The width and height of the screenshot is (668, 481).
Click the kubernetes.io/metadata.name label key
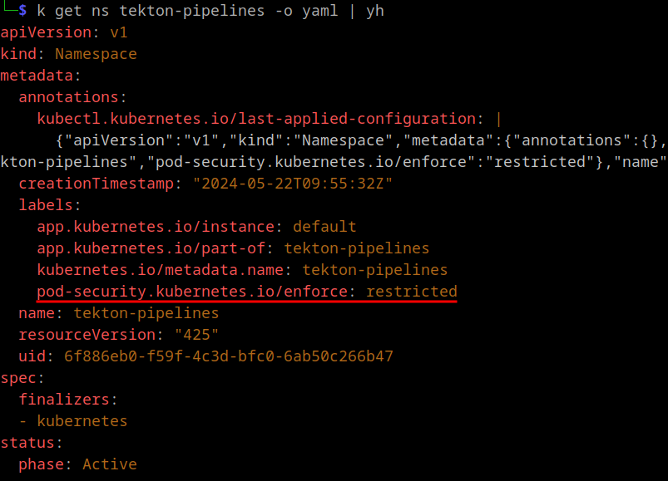click(161, 270)
